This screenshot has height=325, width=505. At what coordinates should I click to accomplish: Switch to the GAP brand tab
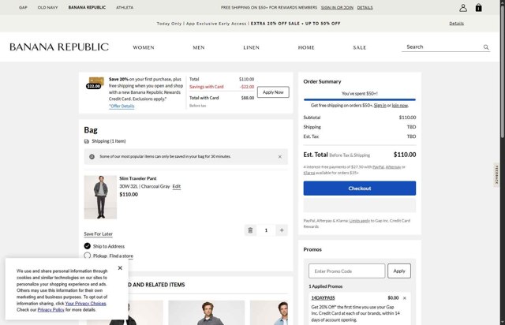point(23,7)
